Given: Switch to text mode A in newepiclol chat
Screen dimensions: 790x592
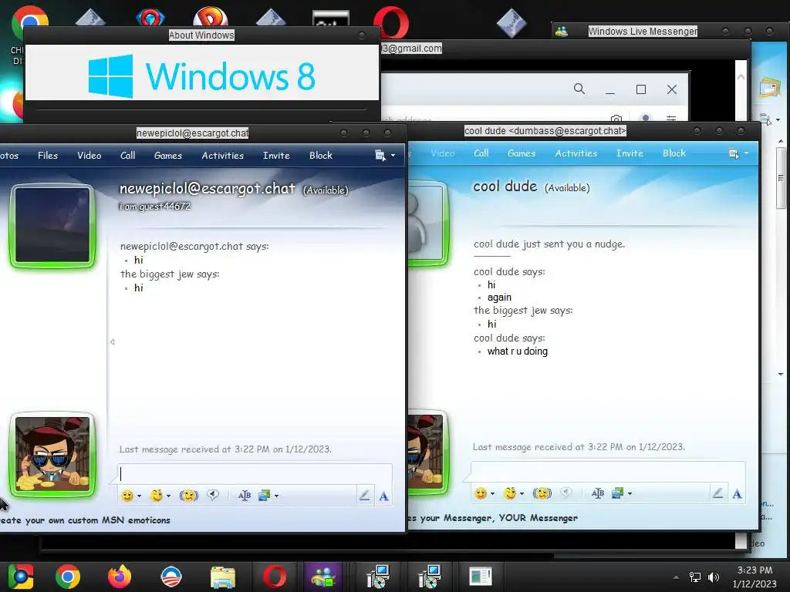Looking at the screenshot, I should pyautogui.click(x=383, y=496).
